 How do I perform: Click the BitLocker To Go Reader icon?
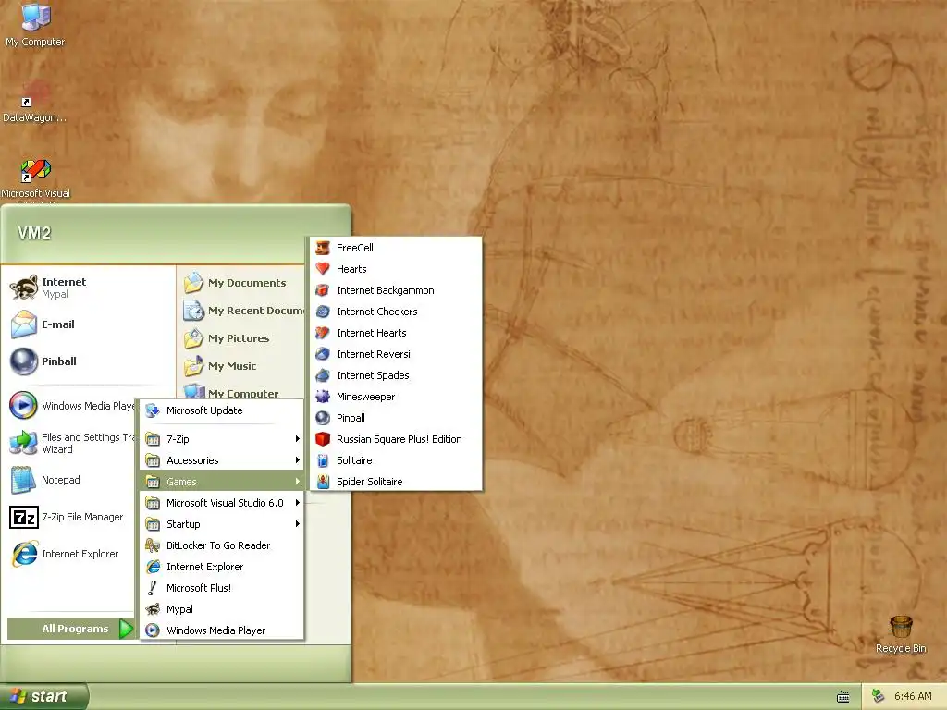pos(153,545)
